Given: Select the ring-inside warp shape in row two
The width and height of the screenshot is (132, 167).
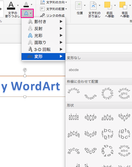Looking at the screenshot, I should pyautogui.click(x=107, y=134).
